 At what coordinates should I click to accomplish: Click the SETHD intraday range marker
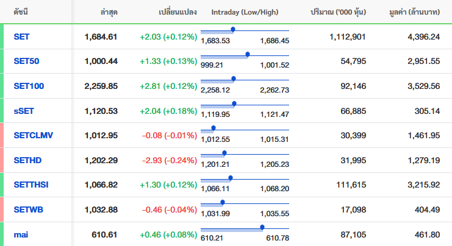pos(224,153)
